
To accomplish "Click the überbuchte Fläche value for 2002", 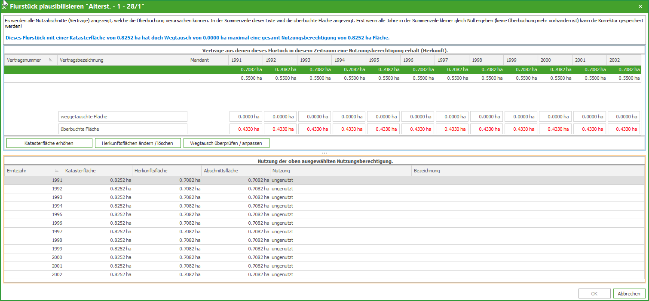I will (624, 129).
